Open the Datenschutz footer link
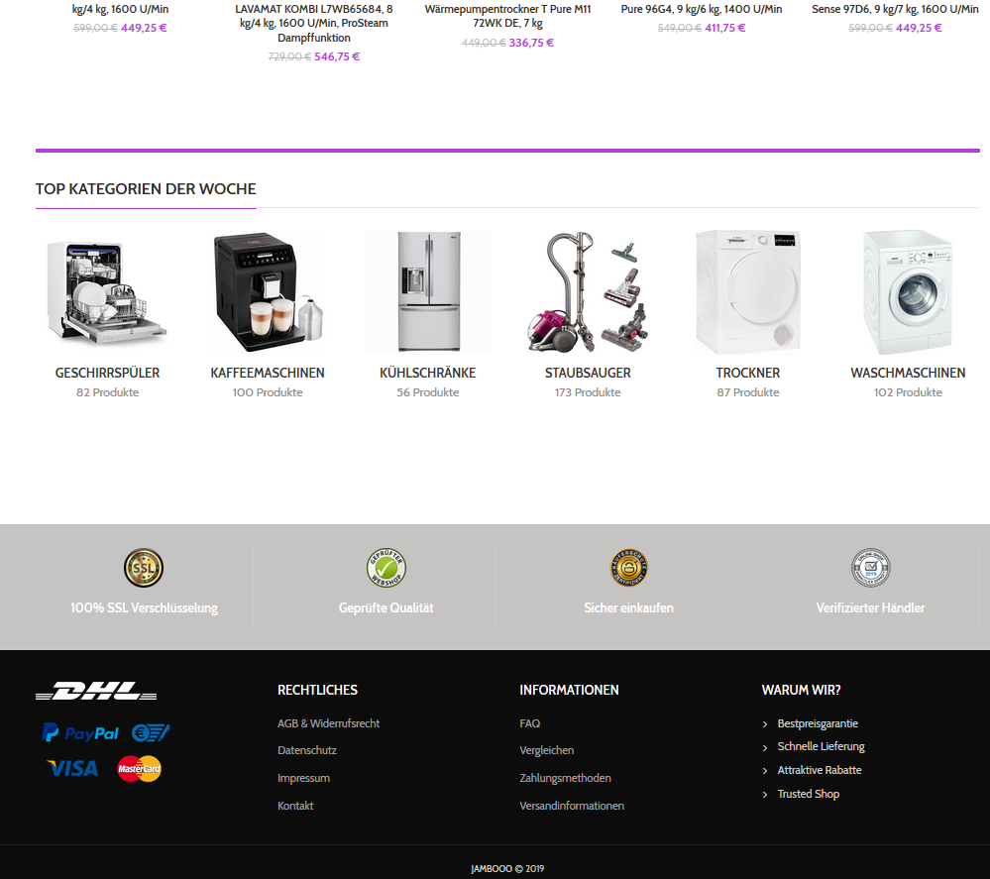The image size is (990, 879). pos(307,750)
